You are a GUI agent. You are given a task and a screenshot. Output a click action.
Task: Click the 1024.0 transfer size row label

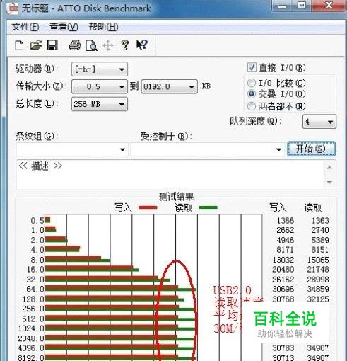31,328
